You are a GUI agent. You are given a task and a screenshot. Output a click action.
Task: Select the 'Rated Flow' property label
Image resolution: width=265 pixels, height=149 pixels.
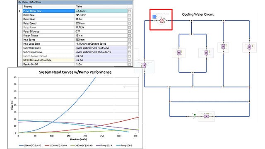tap(29, 15)
